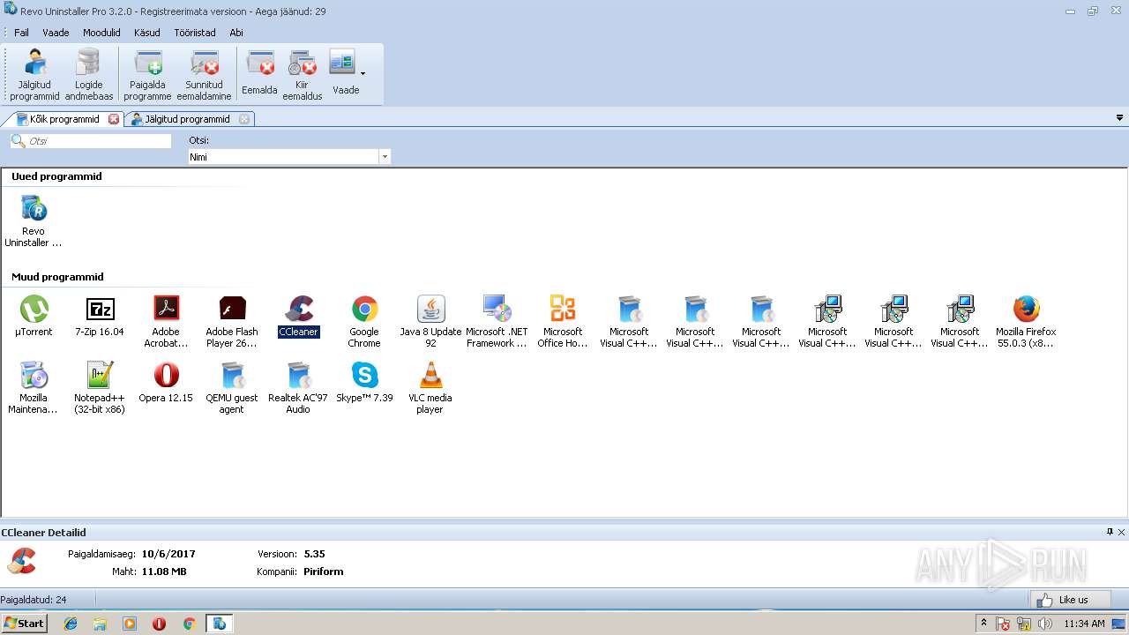Click the Uued programmid group header

point(56,176)
